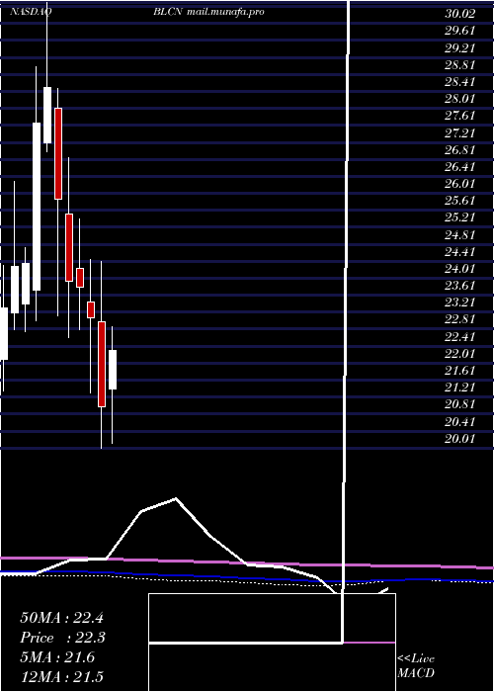This screenshot has width=494, height=692.
Task: Select the 22.01 price axis label
Action: [459, 354]
